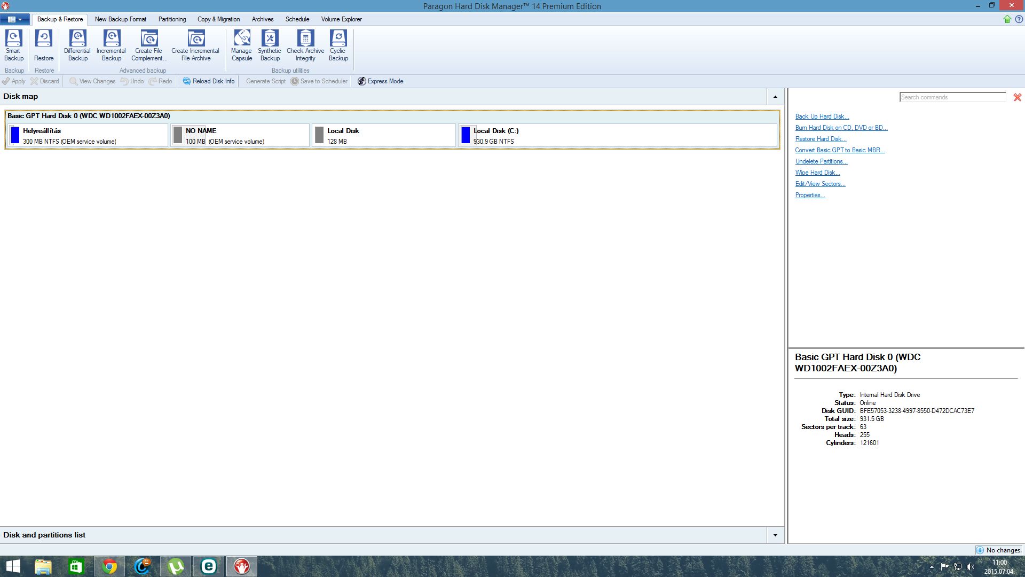Switch to Express Mode
The width and height of the screenshot is (1025, 577).
point(380,81)
